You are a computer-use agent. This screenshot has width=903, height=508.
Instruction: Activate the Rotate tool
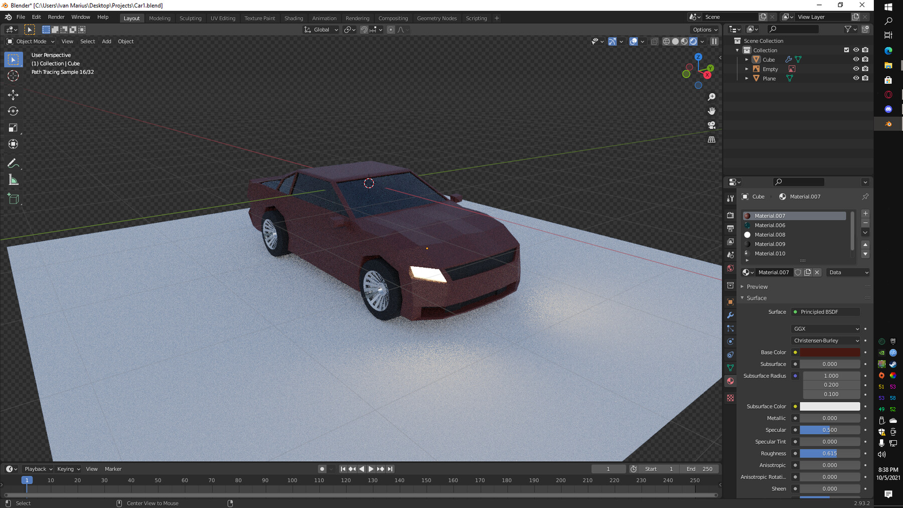tap(14, 111)
